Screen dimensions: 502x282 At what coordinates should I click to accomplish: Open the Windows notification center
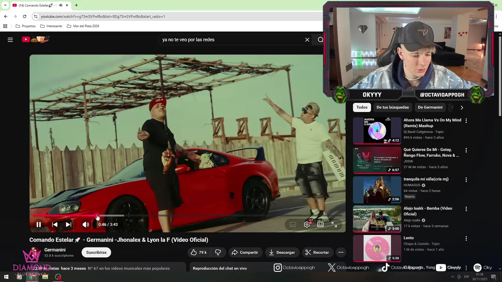494,277
